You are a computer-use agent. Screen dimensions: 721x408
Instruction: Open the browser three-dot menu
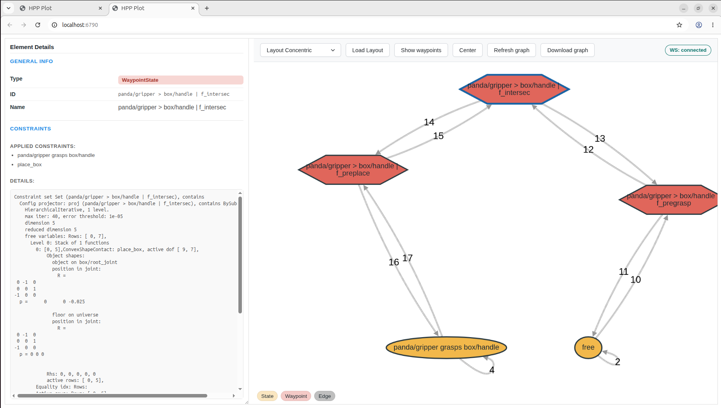[x=713, y=25]
